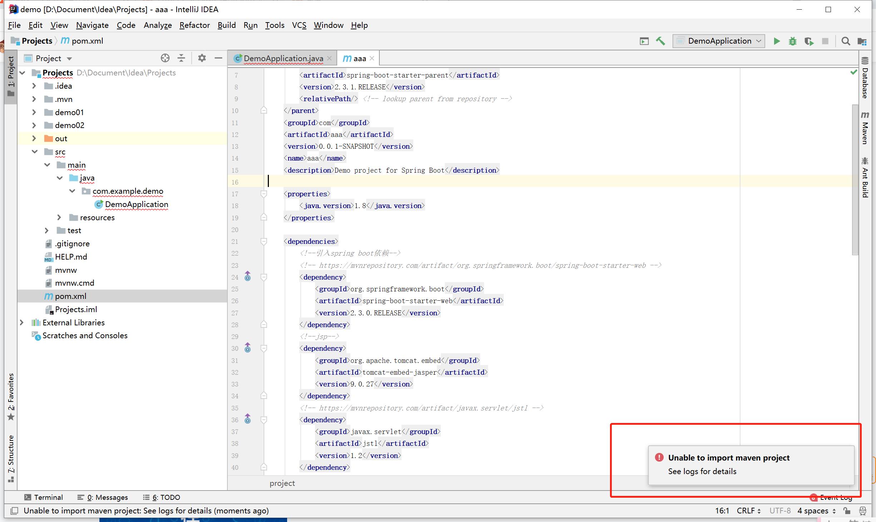The image size is (876, 522).
Task: Close the DemoApplication.java tab
Action: pyautogui.click(x=329, y=58)
